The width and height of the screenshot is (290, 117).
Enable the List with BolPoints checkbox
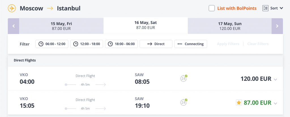(212, 8)
